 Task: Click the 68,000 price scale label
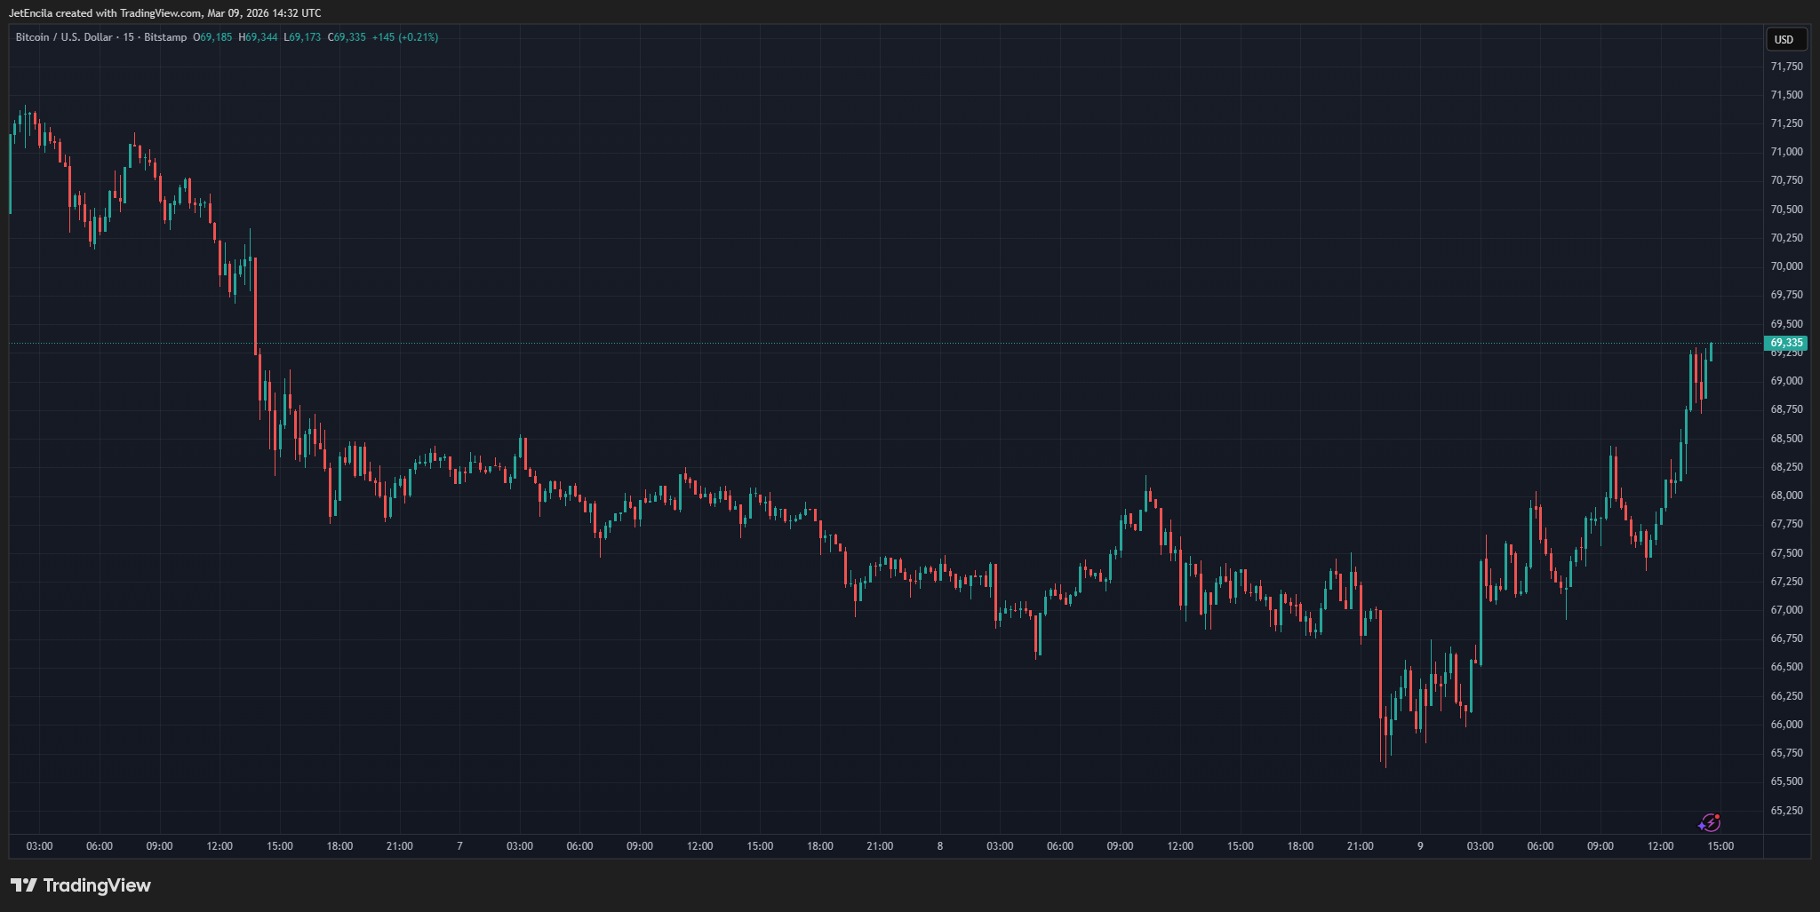click(x=1786, y=496)
